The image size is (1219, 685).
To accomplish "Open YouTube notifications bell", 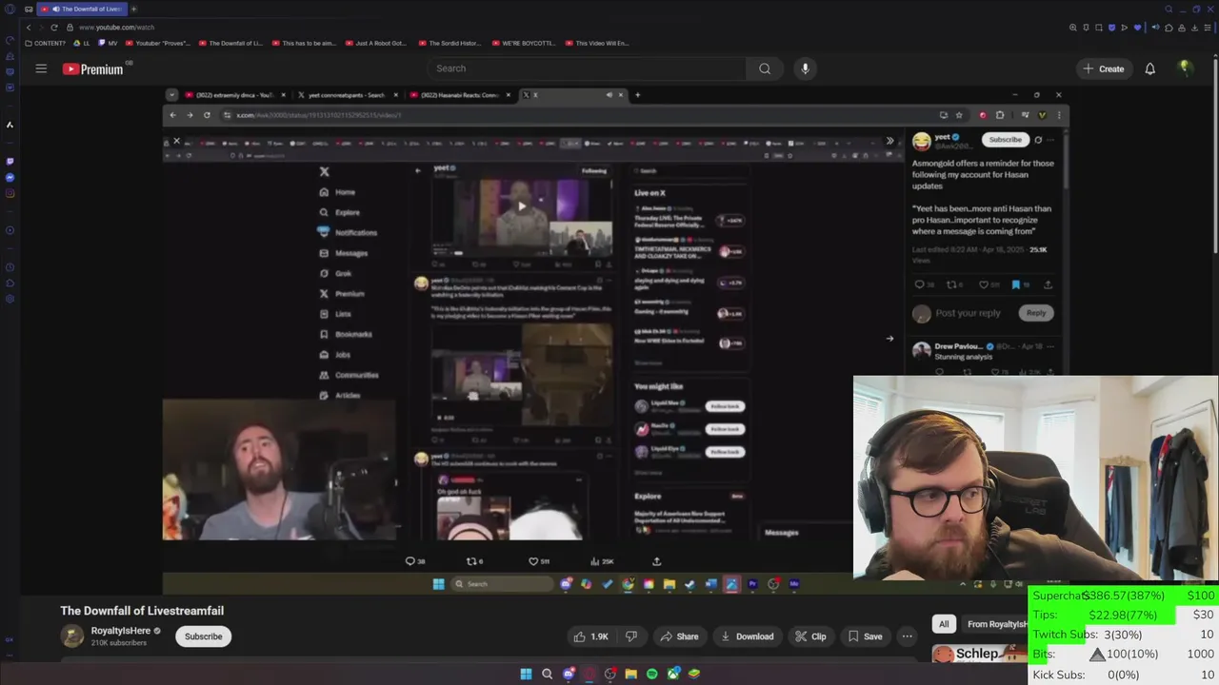I will point(1149,68).
